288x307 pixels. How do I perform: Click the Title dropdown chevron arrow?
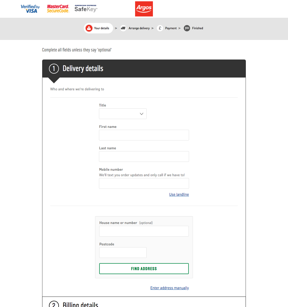(141, 114)
